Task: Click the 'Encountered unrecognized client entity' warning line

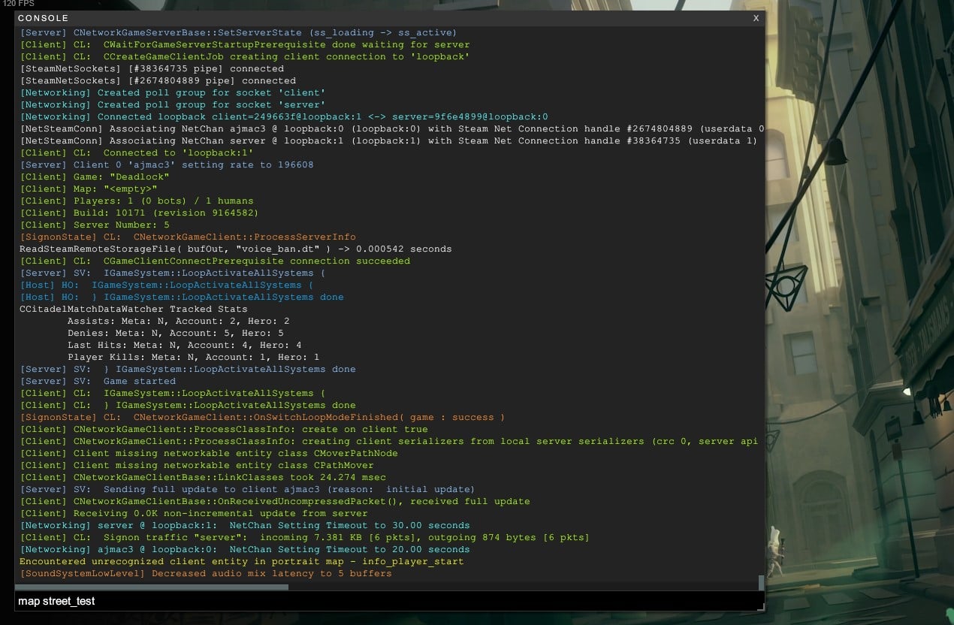Action: click(x=241, y=561)
